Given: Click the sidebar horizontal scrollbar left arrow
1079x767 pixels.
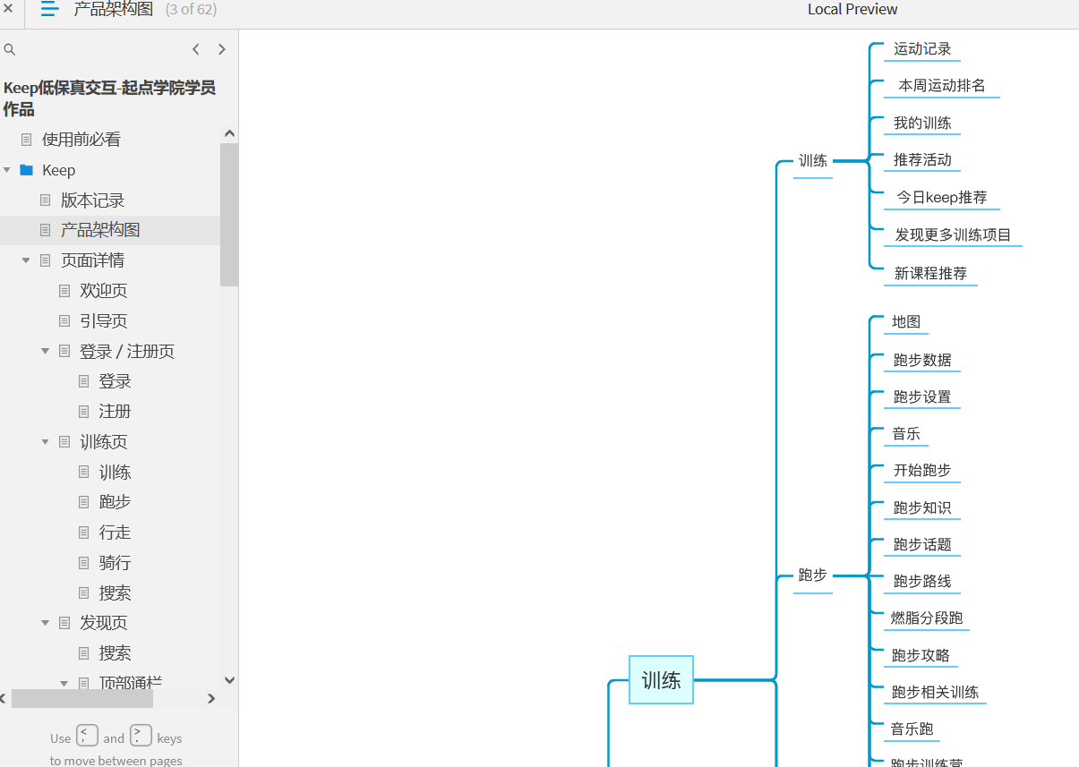Looking at the screenshot, I should click(x=4, y=698).
